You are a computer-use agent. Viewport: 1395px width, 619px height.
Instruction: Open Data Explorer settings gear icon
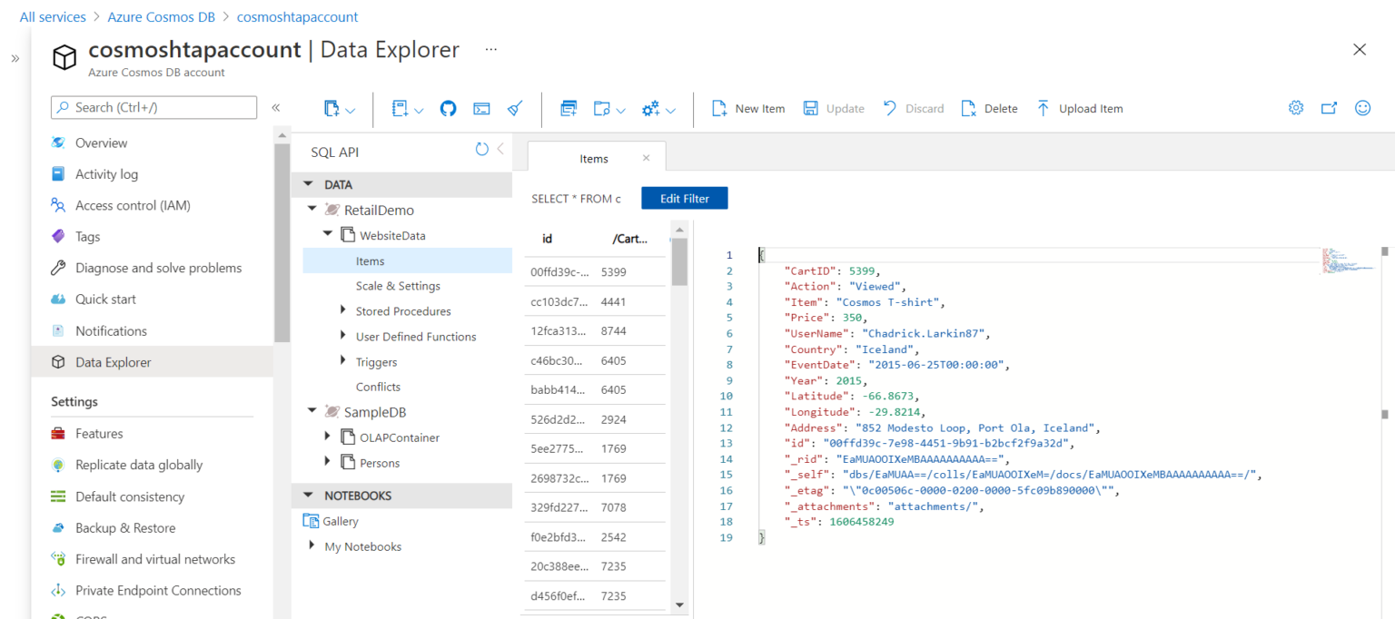pyautogui.click(x=1295, y=107)
